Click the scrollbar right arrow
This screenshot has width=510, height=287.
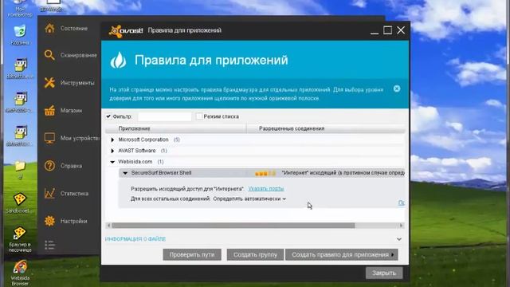(401, 225)
